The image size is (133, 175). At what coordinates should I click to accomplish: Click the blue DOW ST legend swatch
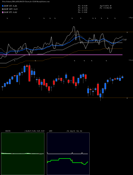(3, 6)
